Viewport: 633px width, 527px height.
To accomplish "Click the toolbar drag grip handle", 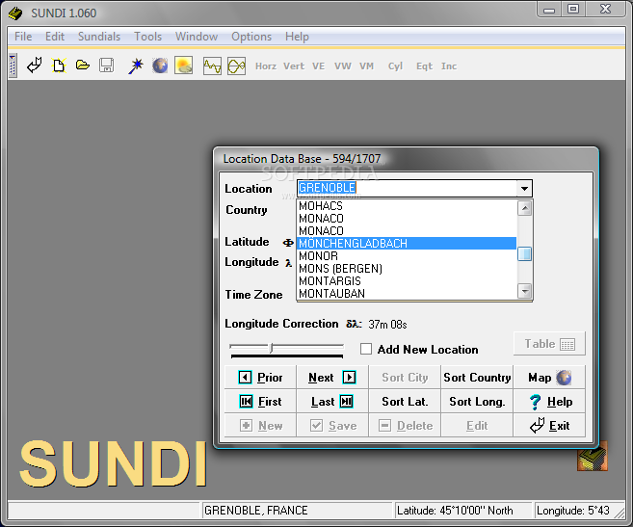I will pos(13,66).
